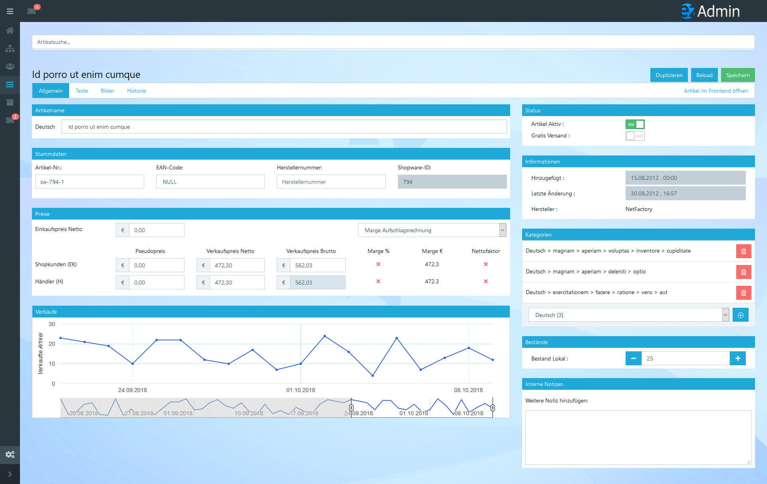Click the Artikel-Nr. field sw-794-1

click(89, 182)
